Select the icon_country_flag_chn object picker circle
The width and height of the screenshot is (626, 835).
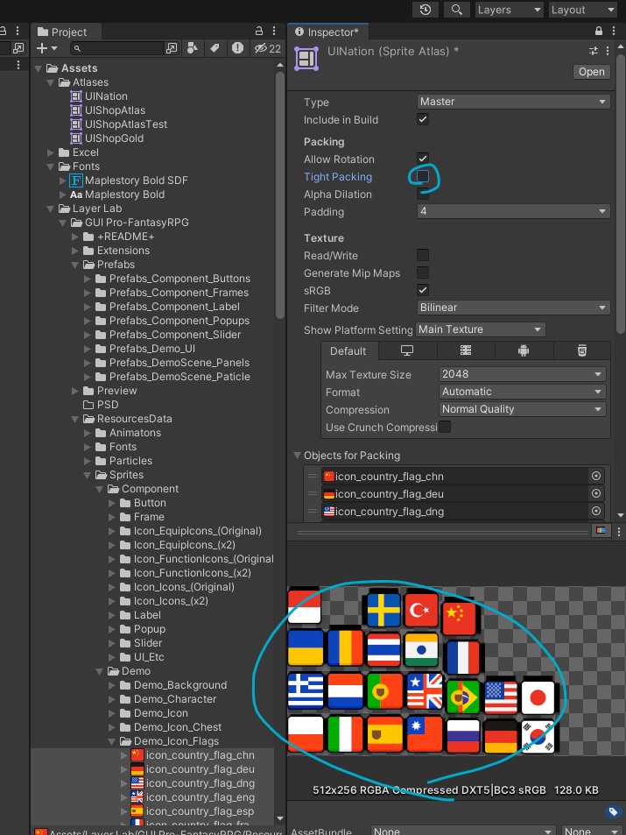(596, 476)
